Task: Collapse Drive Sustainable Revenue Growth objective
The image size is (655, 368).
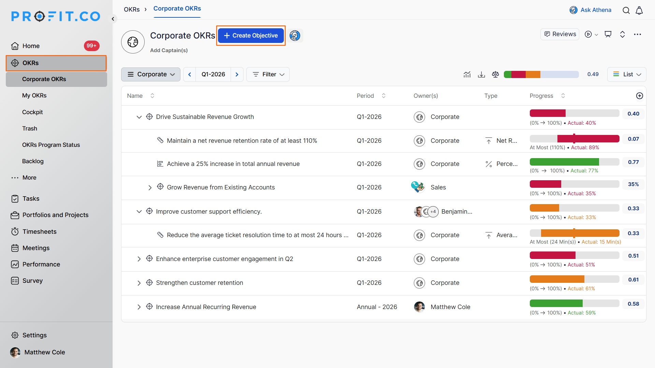Action: pyautogui.click(x=139, y=117)
